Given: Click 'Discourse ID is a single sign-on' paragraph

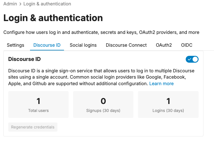Looking at the screenshot, I should point(101,77).
